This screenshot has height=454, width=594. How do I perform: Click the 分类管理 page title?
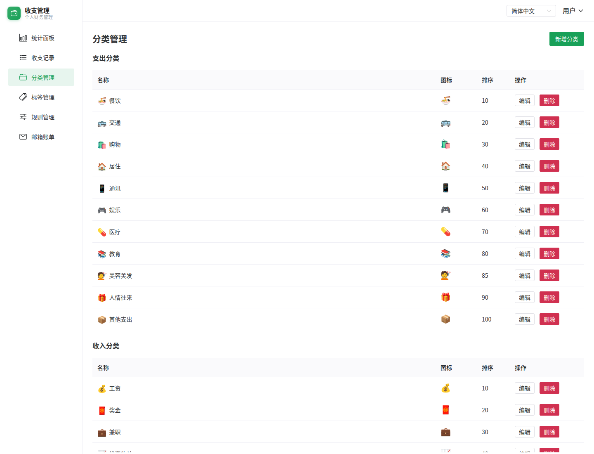pyautogui.click(x=110, y=39)
